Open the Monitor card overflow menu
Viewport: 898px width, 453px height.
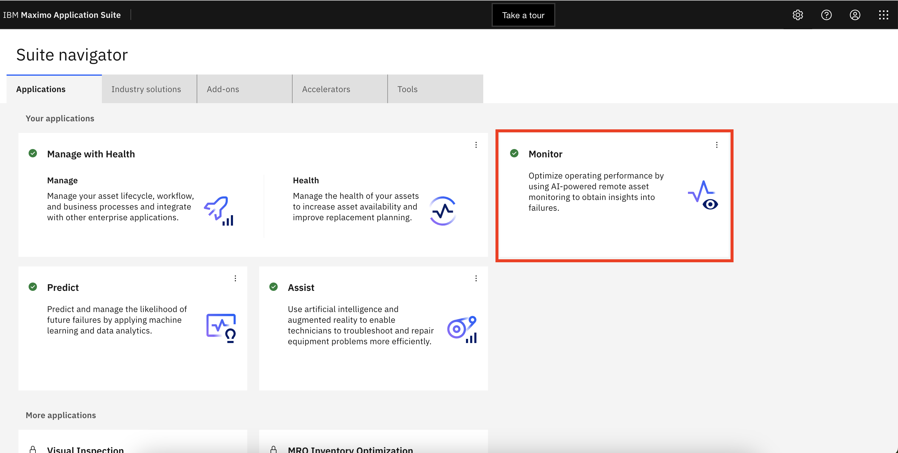[x=717, y=145]
